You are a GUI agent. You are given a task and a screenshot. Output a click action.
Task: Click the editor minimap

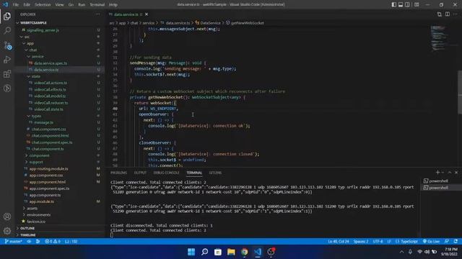[x=443, y=38]
